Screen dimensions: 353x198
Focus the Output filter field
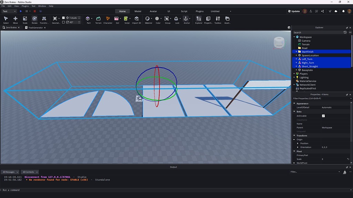click(x=315, y=172)
